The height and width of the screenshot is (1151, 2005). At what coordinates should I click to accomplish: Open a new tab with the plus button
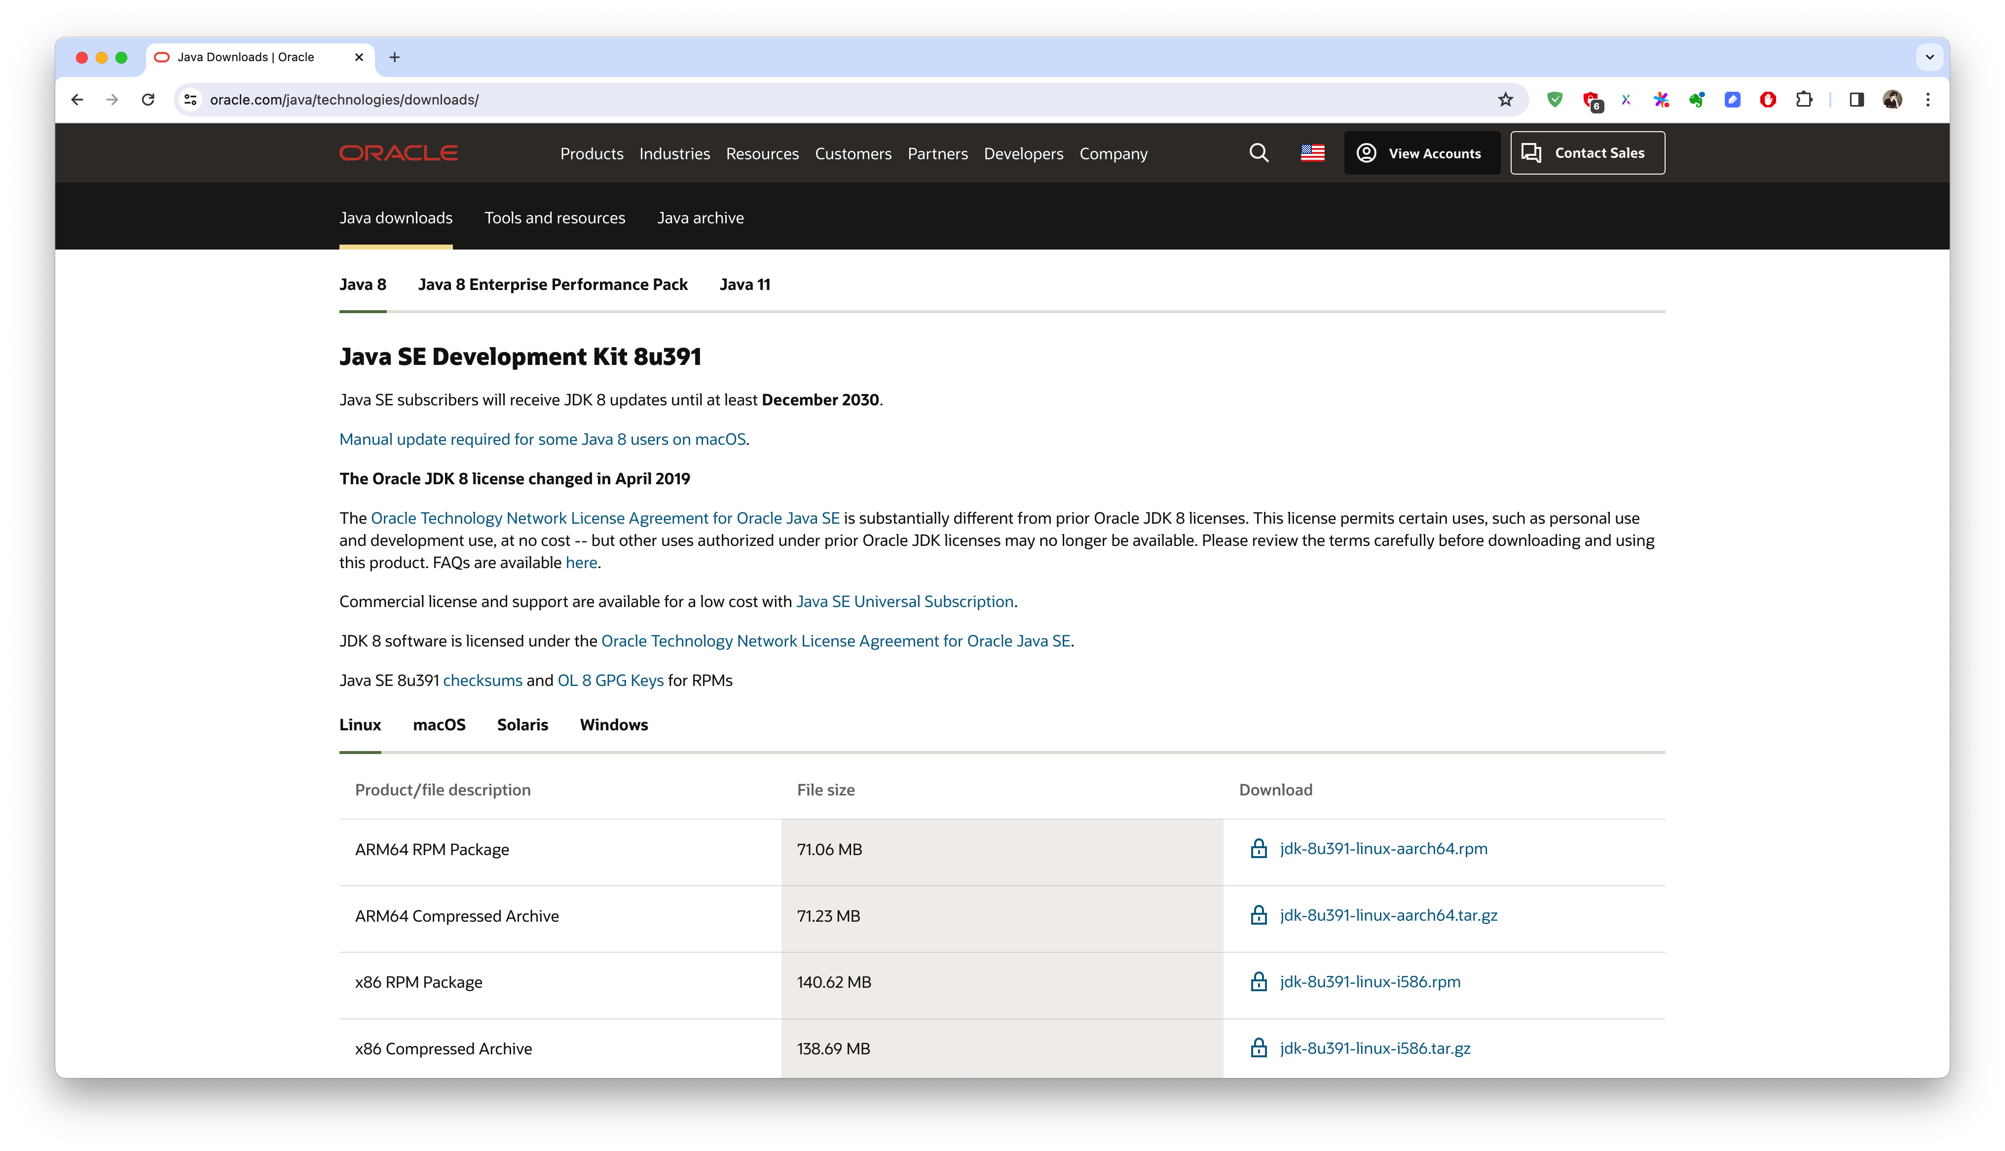click(x=395, y=57)
